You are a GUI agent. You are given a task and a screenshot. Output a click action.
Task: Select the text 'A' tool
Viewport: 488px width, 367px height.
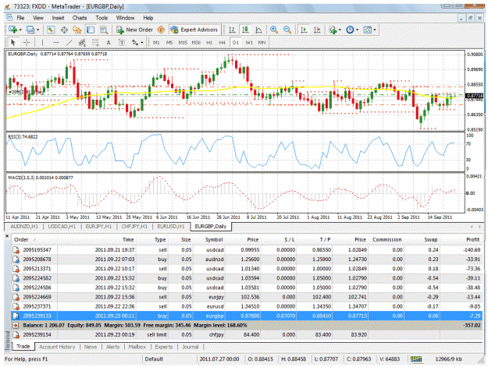[x=109, y=43]
